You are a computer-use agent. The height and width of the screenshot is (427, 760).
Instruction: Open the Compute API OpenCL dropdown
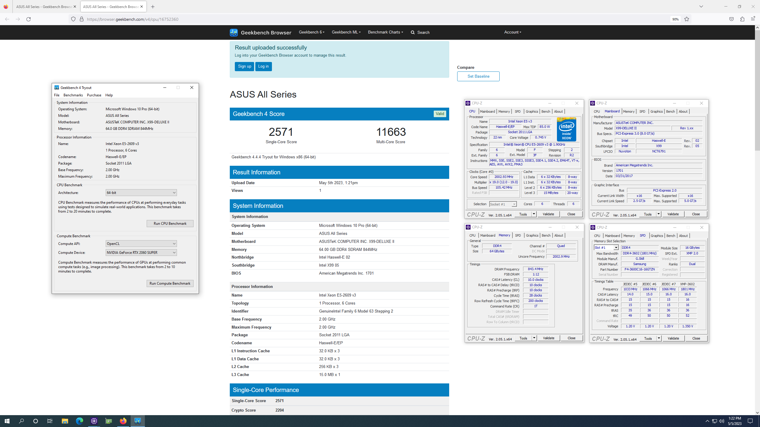point(141,244)
